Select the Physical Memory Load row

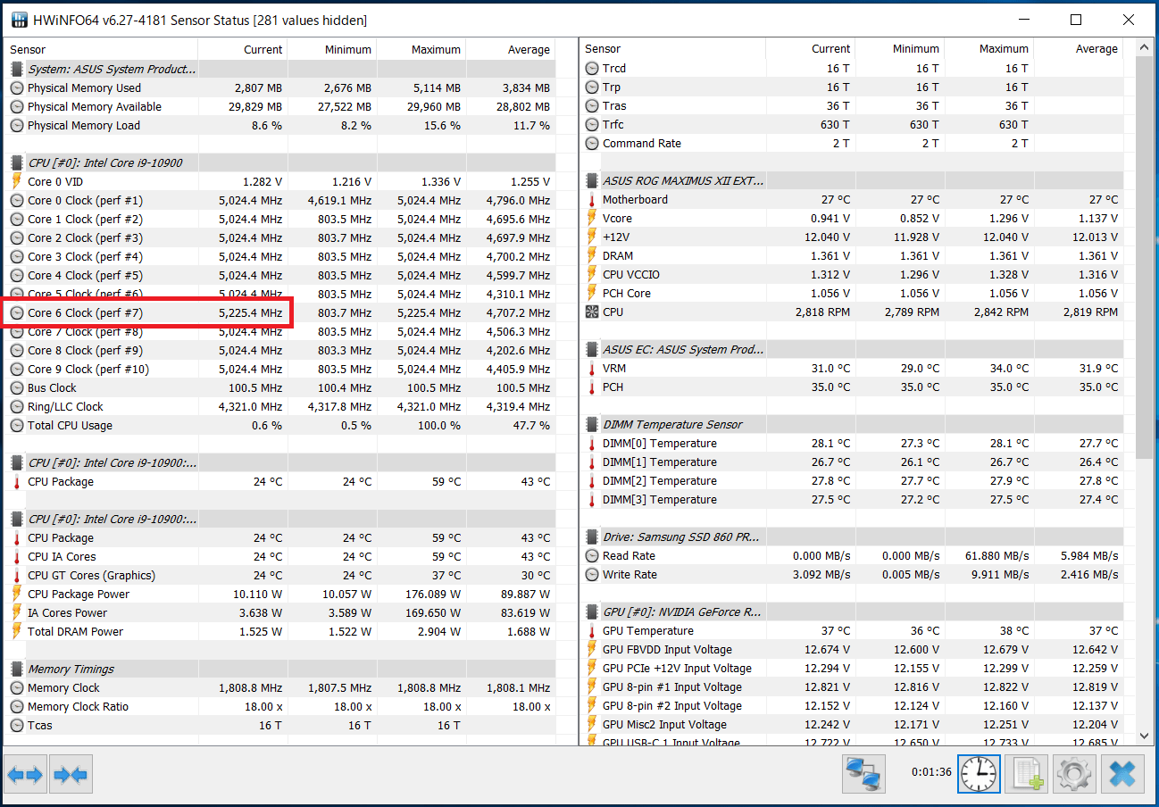tap(280, 125)
